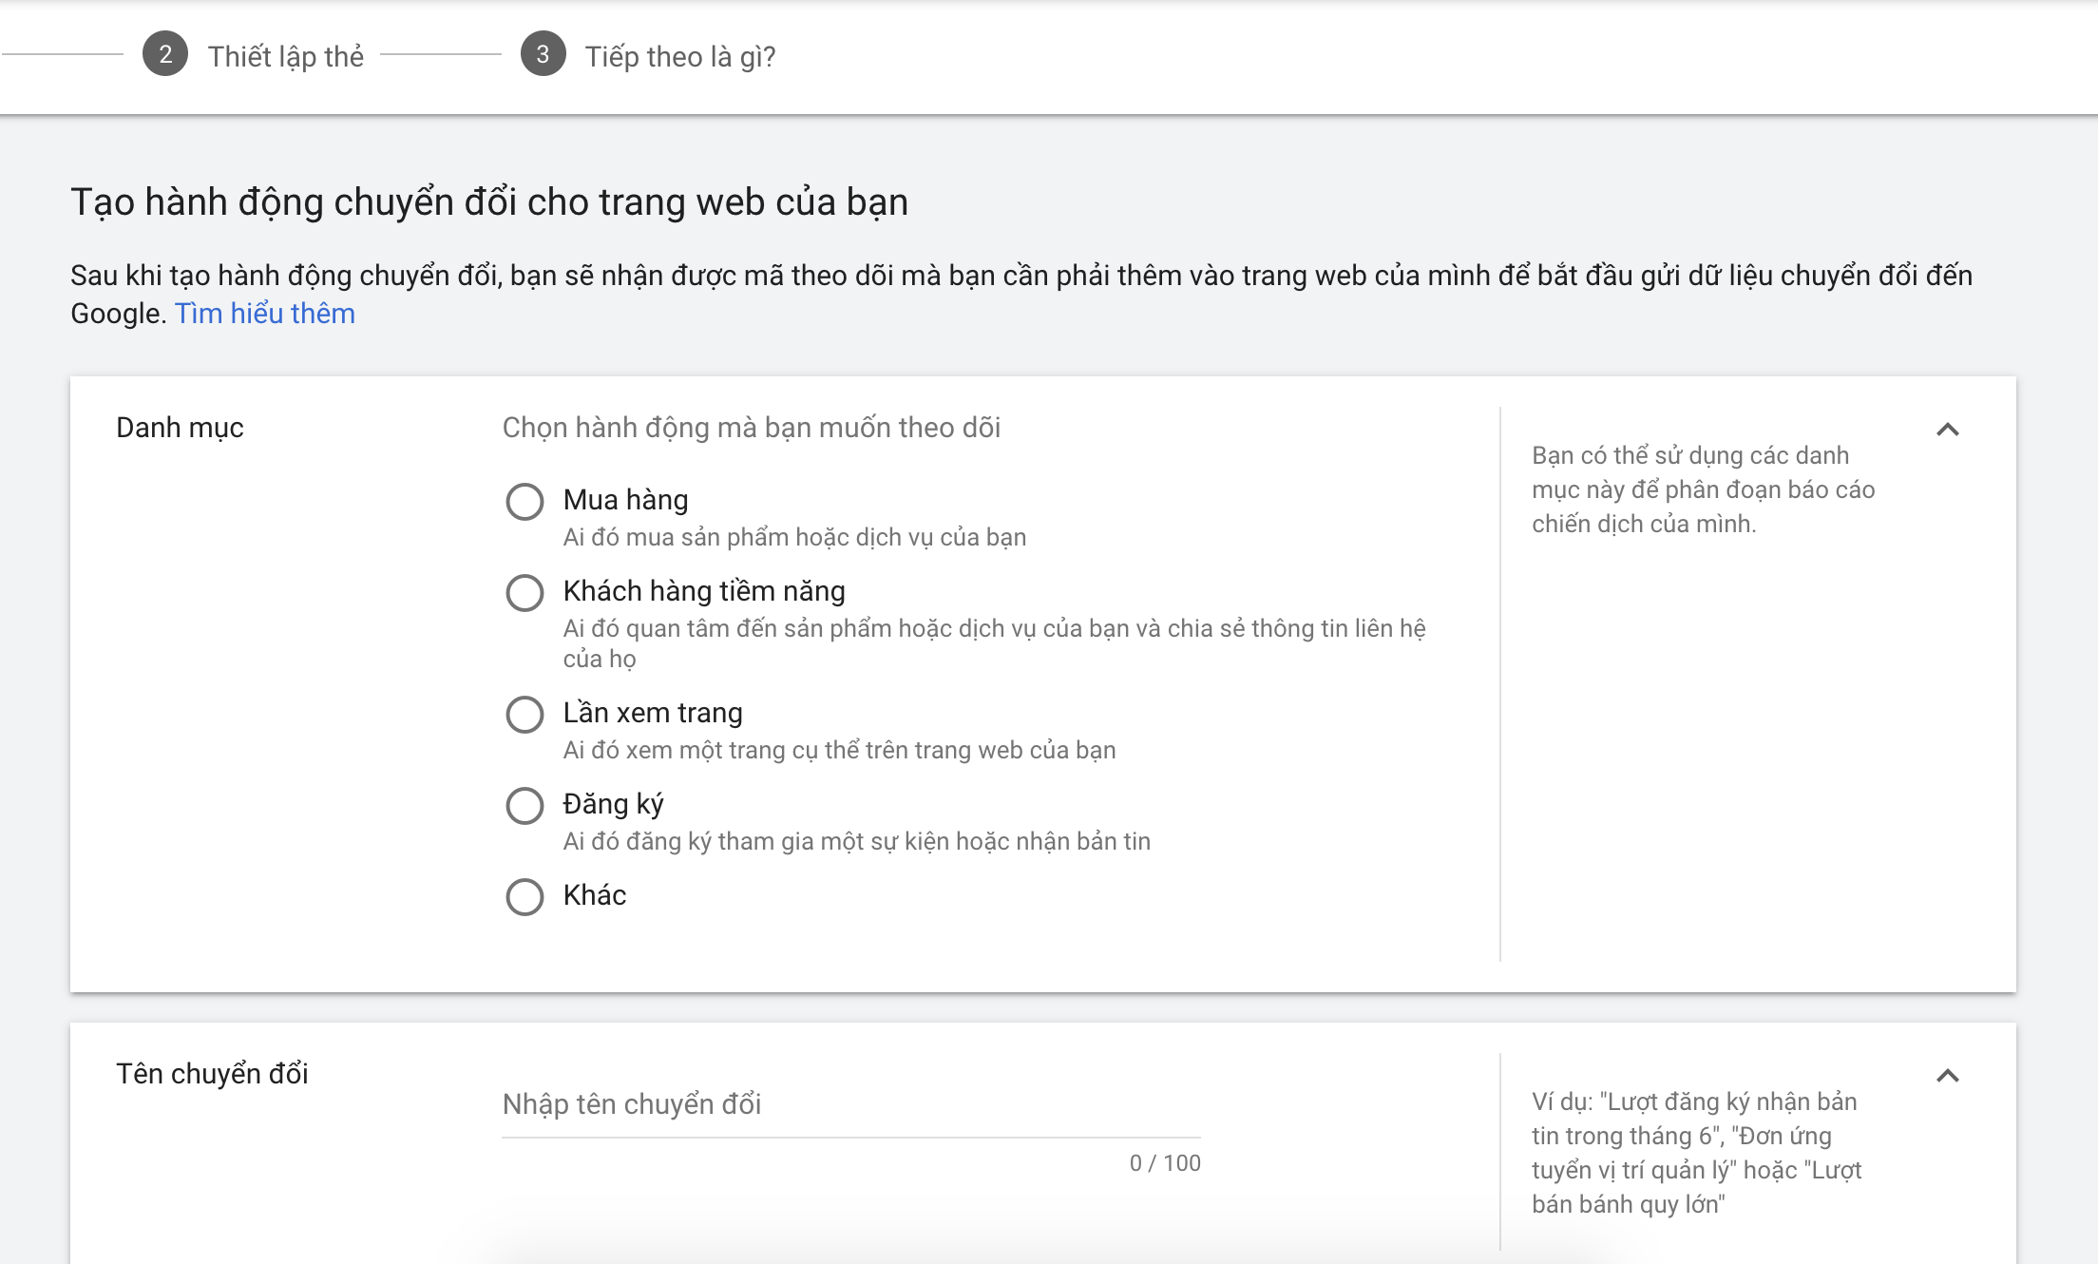
Task: Open the "Tiếp theo là gì?" step
Action: click(679, 57)
